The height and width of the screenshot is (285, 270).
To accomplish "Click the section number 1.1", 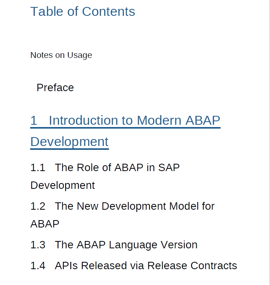I will coord(38,168).
